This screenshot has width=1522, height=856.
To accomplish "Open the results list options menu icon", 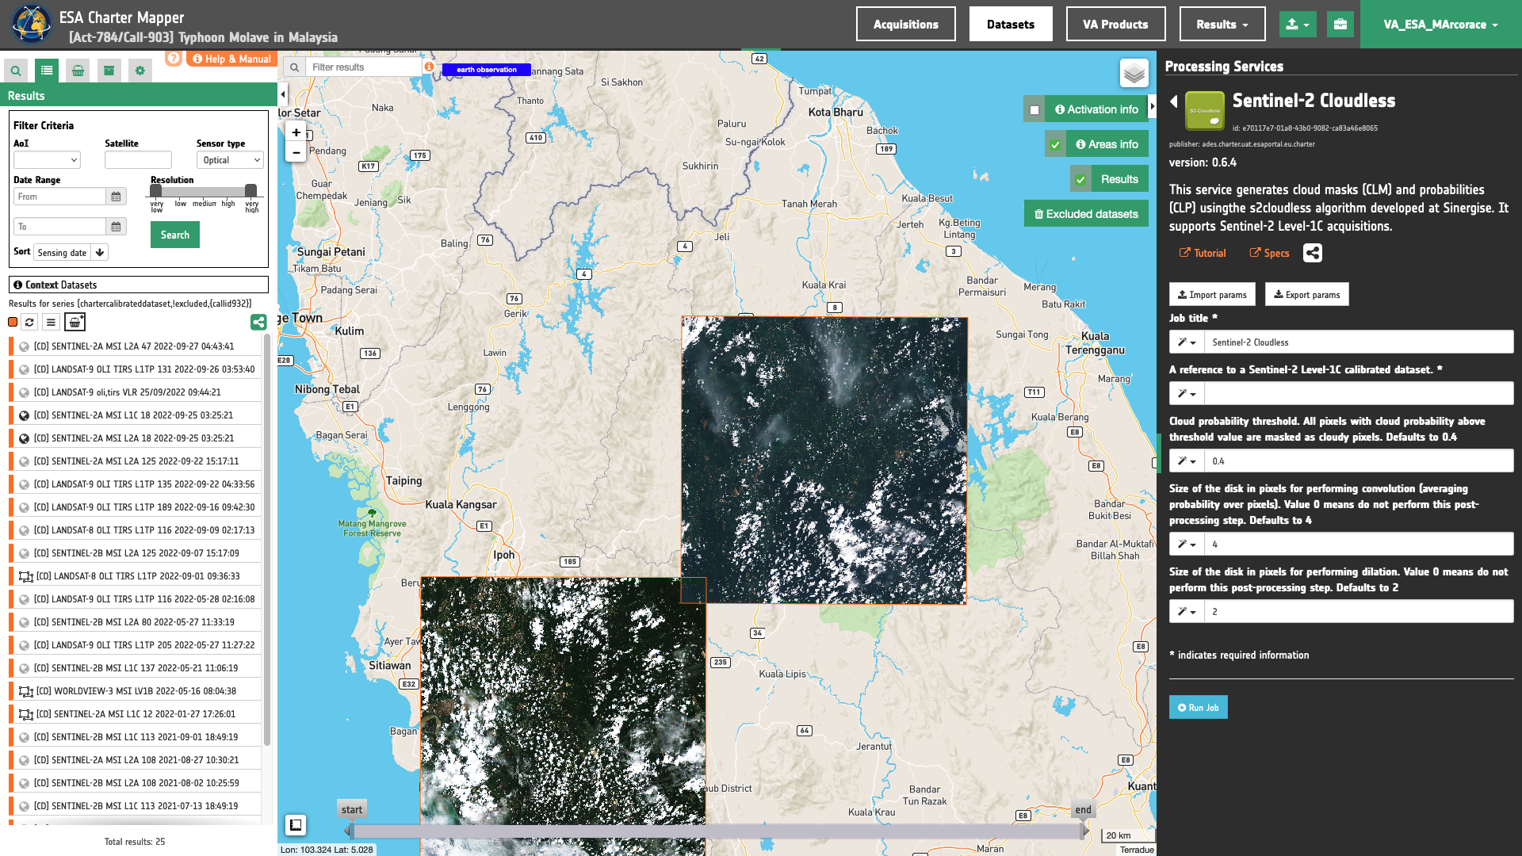I will coord(51,322).
